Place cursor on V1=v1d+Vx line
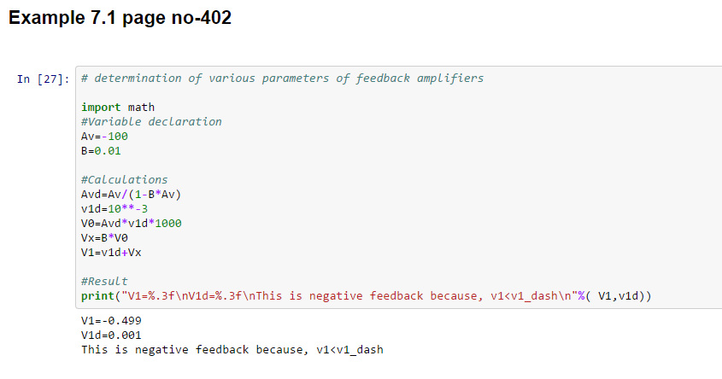The height and width of the screenshot is (379, 722). click(111, 252)
